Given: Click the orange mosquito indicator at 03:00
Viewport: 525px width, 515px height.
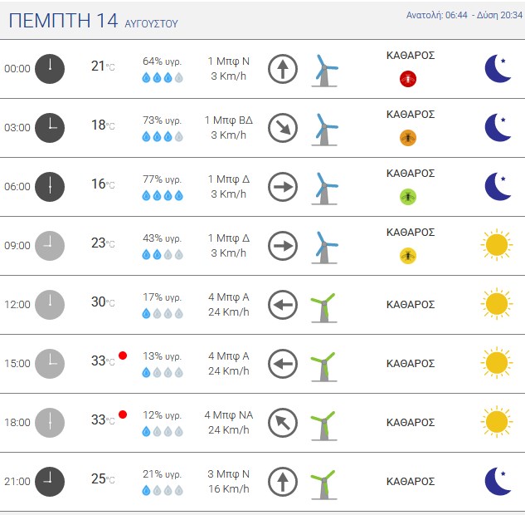Looking at the screenshot, I should click(x=408, y=138).
